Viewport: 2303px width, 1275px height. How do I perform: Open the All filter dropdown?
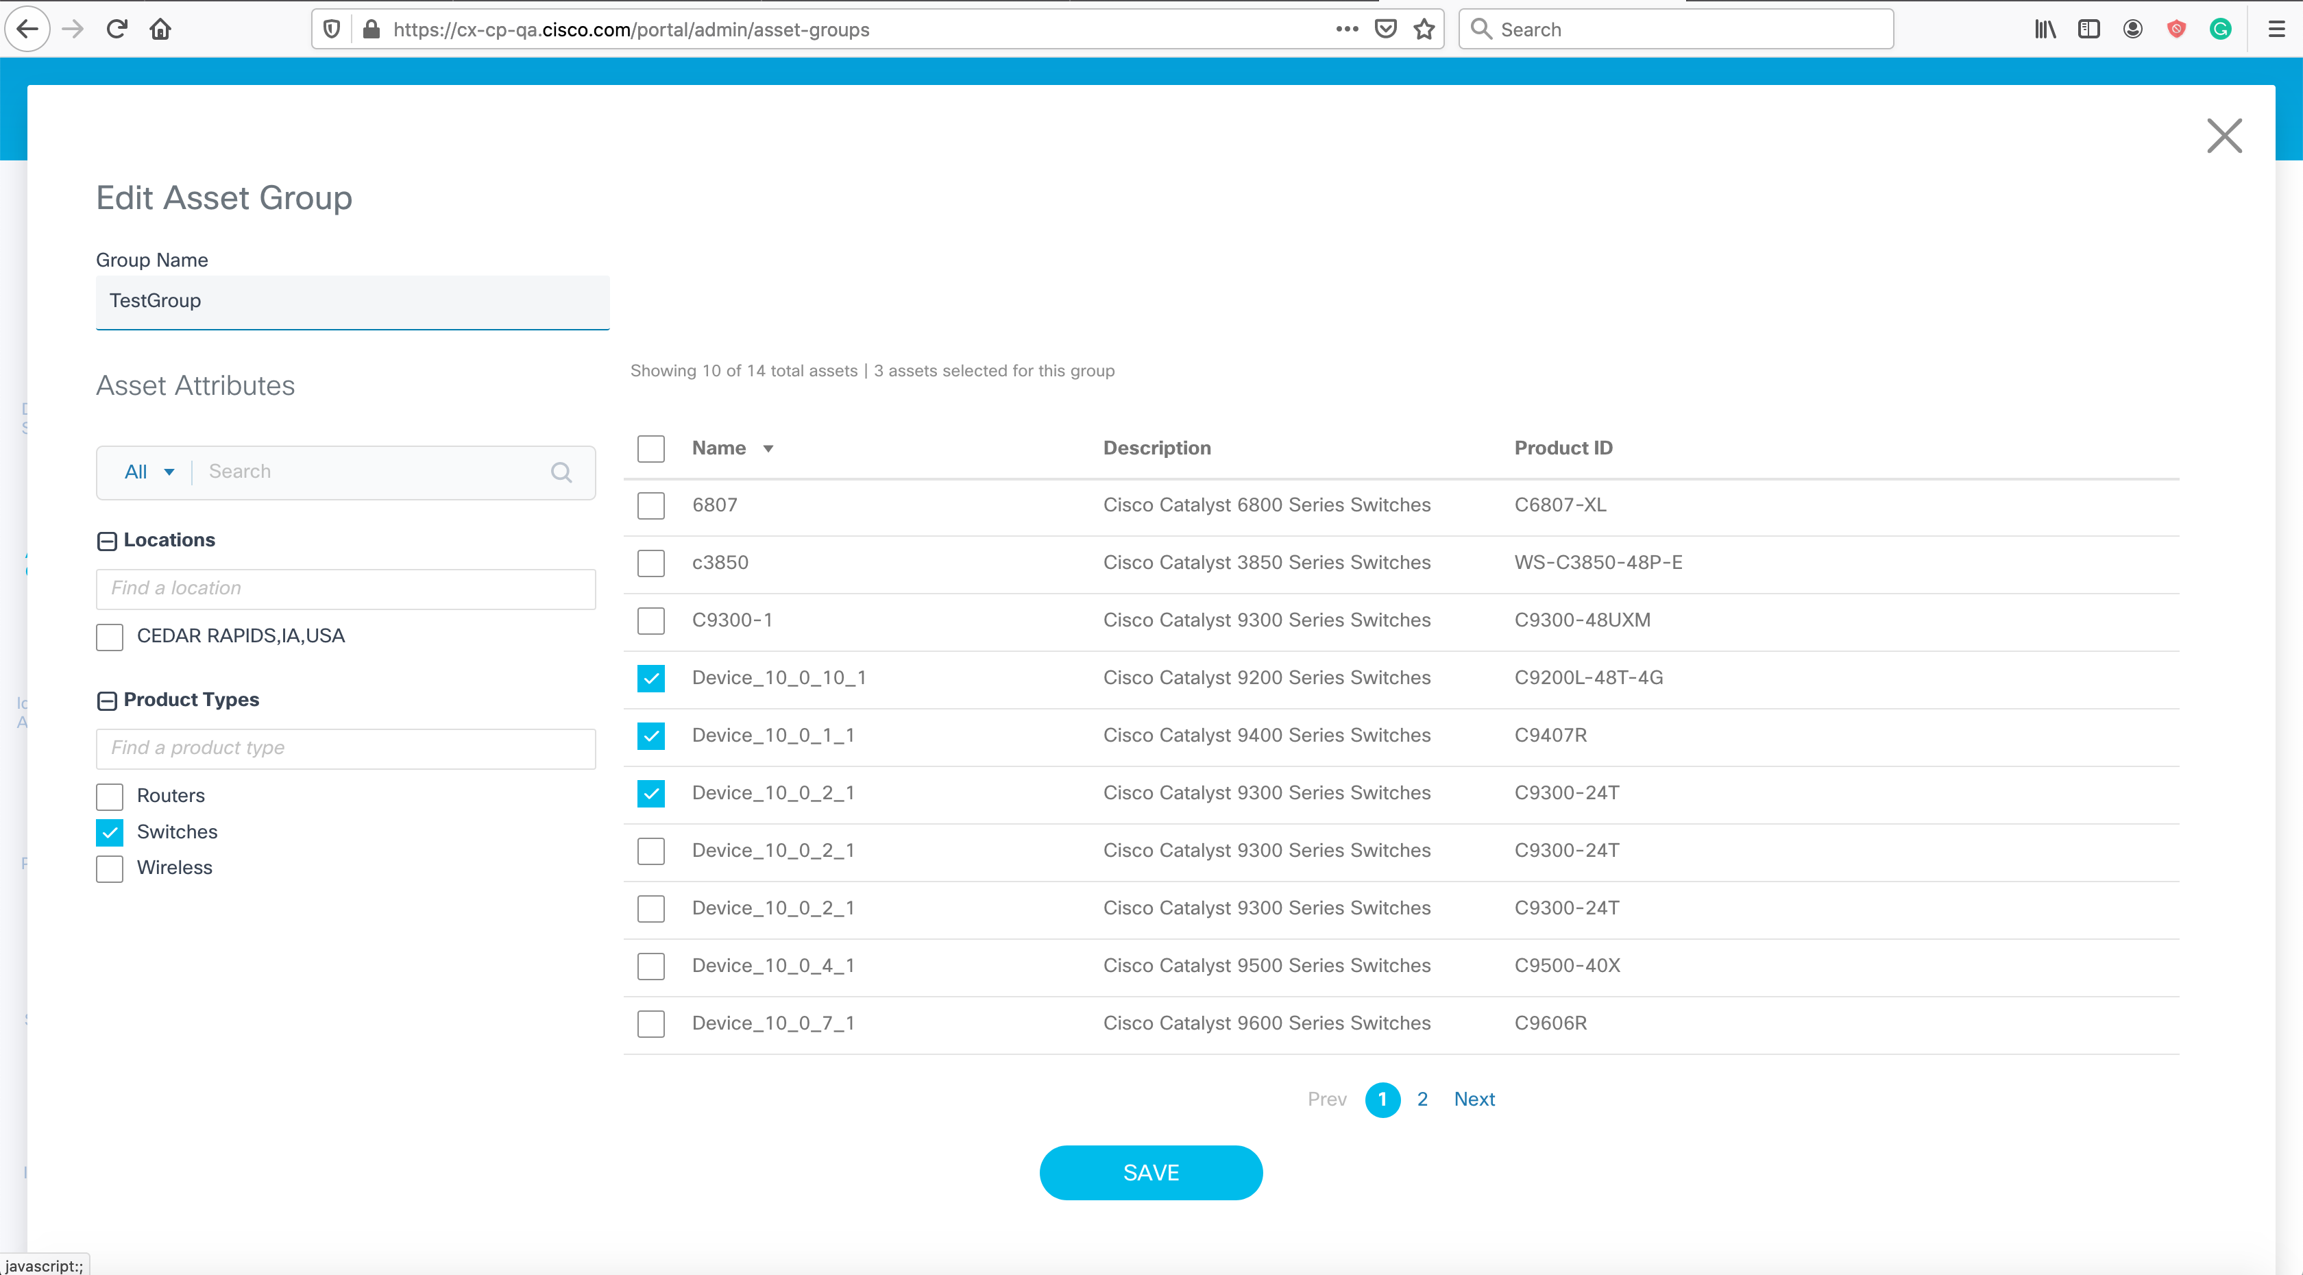pyautogui.click(x=149, y=472)
